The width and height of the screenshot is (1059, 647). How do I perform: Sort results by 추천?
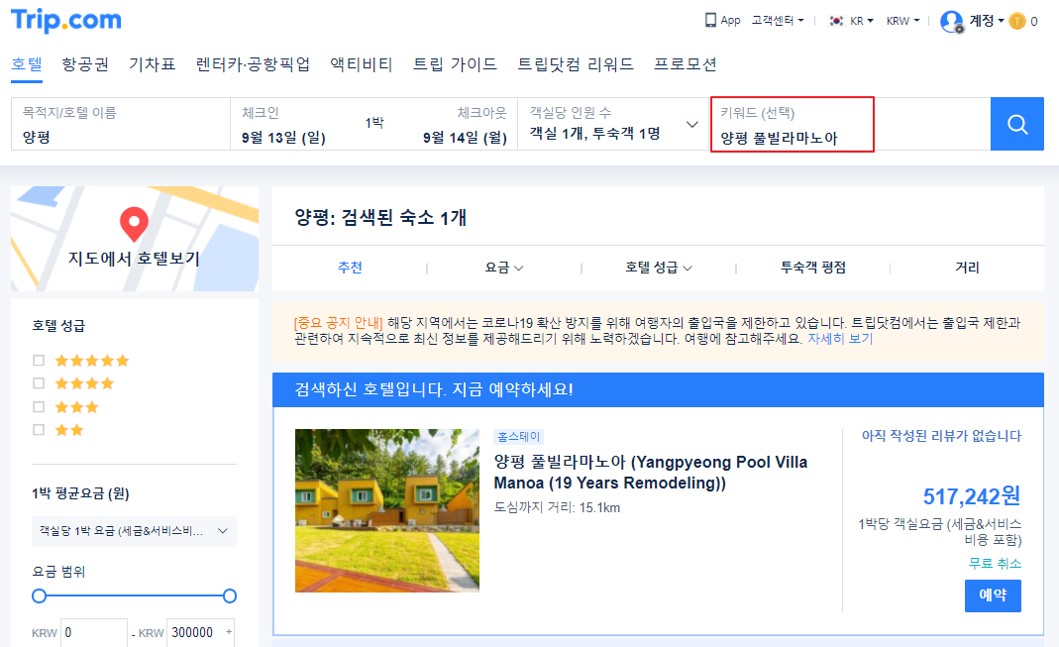tap(350, 268)
